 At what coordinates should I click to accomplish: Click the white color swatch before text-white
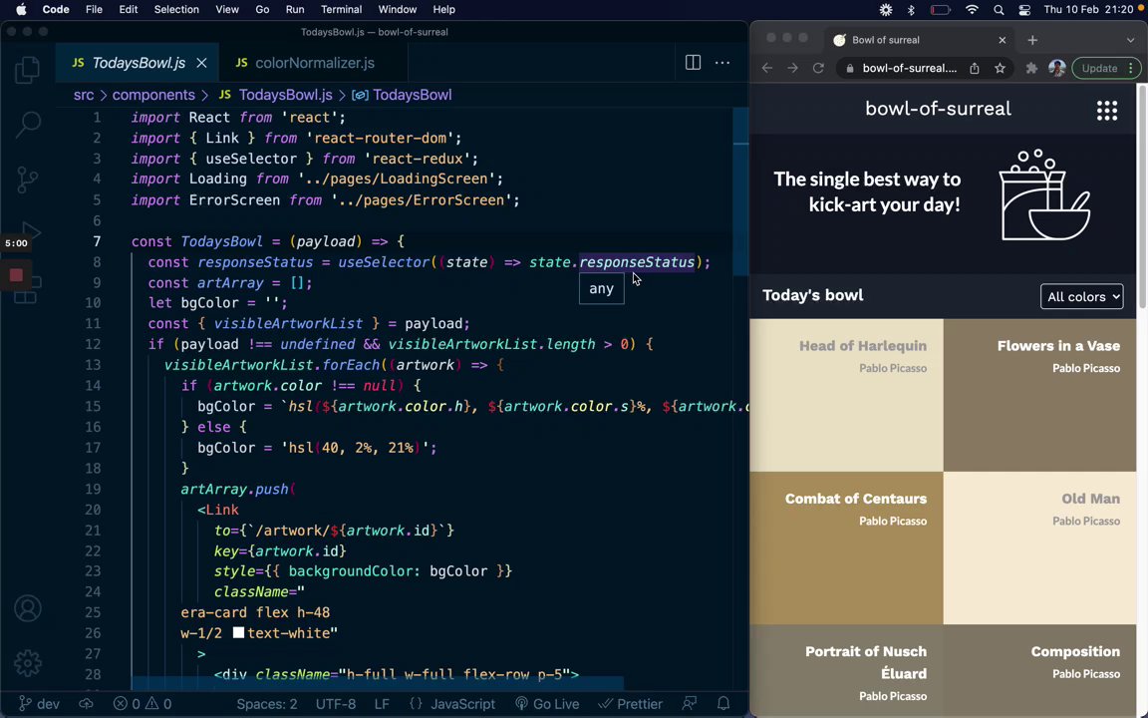click(x=238, y=632)
